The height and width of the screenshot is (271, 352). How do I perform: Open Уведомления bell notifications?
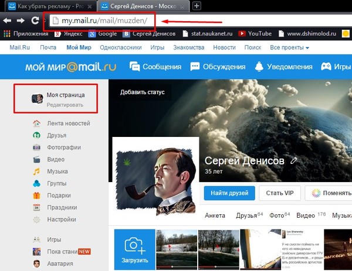(x=283, y=67)
